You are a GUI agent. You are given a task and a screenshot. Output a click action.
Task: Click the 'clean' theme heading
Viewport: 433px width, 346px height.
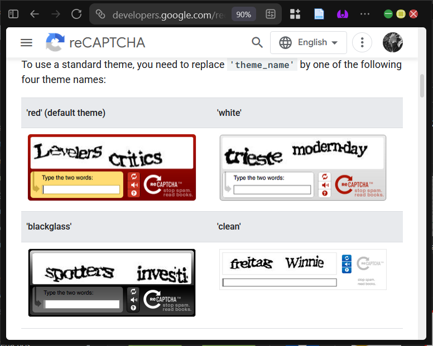point(229,227)
